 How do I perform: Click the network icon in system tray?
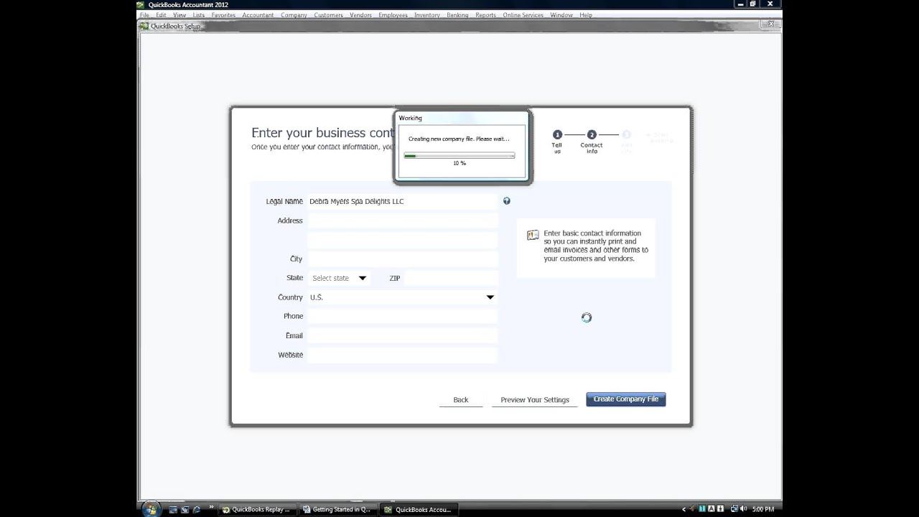click(x=733, y=509)
